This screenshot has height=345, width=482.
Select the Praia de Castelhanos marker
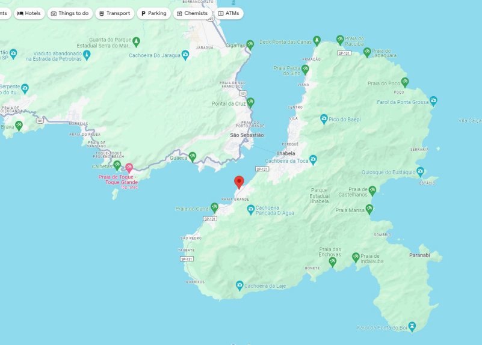click(372, 191)
